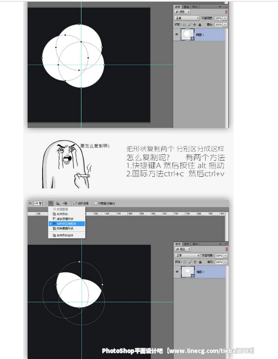
Task: Open layers panel flyout menu in bottom screenshot
Action: (226, 244)
